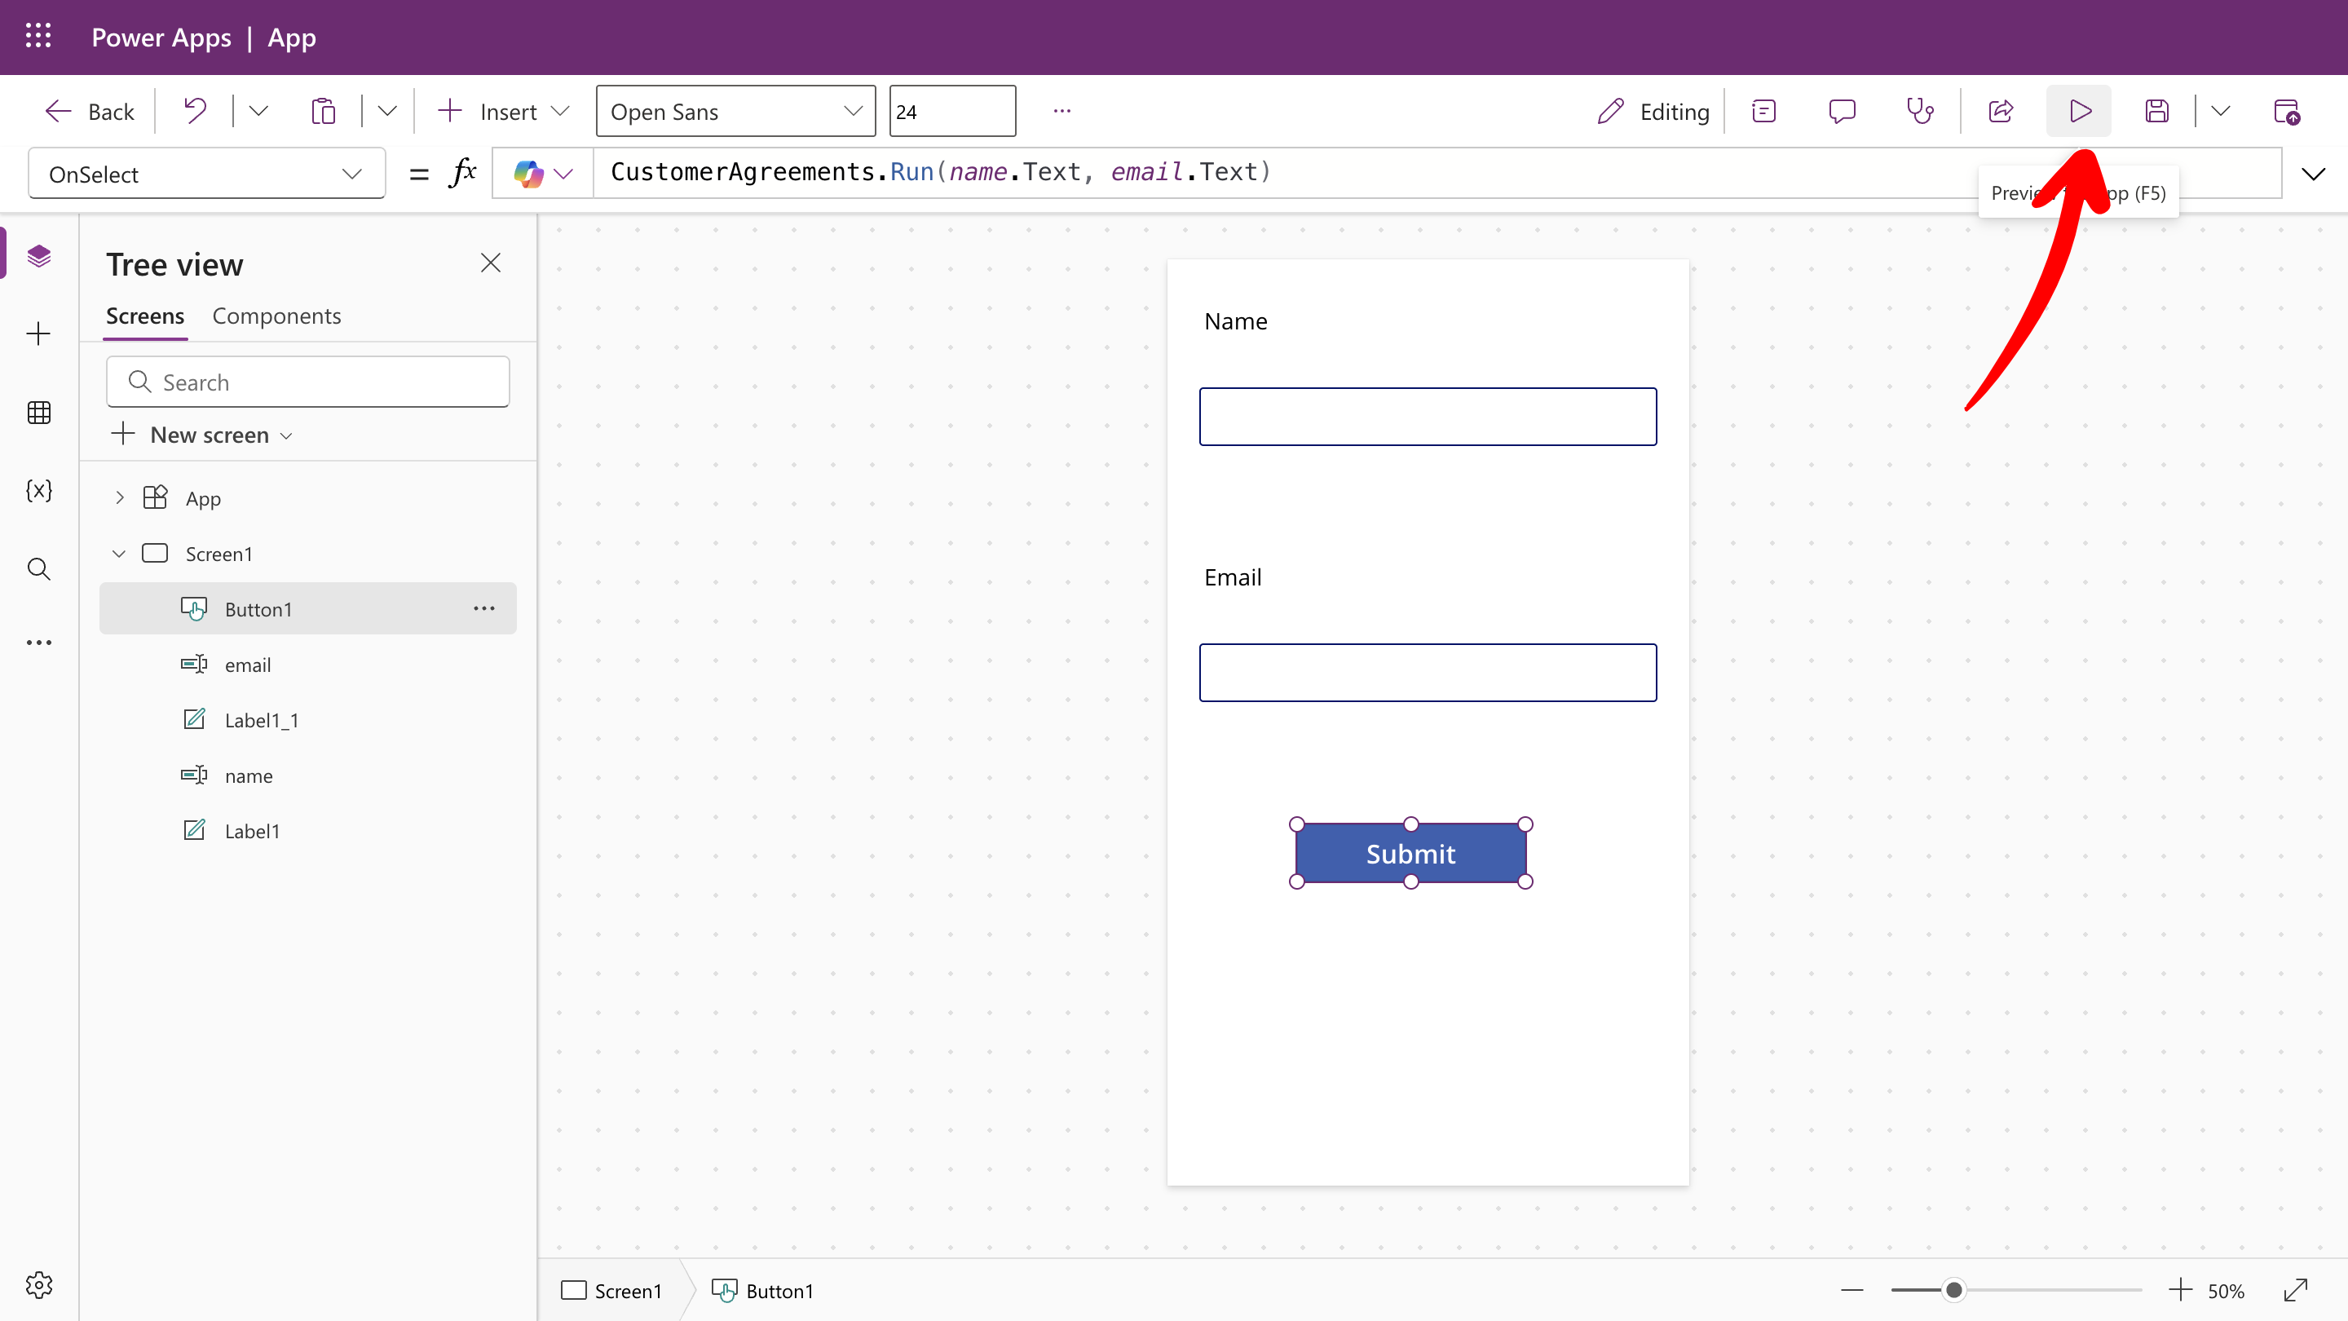
Task: Click the zoom slider handle
Action: coord(1953,1290)
